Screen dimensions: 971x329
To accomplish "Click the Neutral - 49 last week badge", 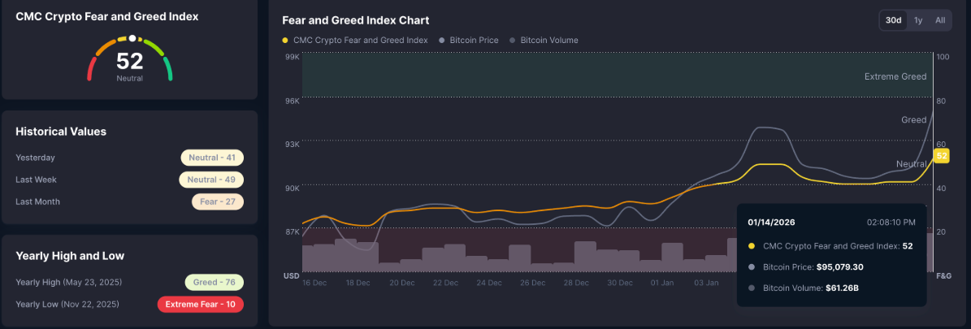I will [211, 180].
